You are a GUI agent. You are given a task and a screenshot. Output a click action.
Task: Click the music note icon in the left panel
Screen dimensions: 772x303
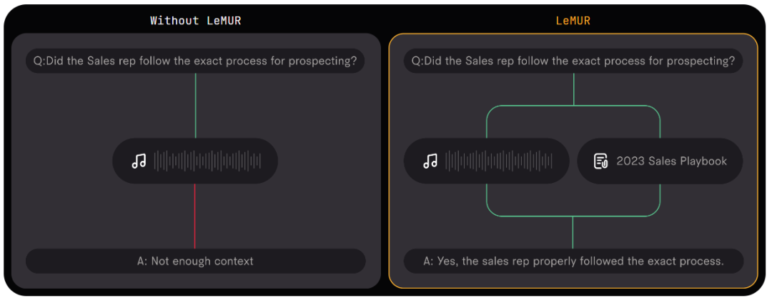(139, 162)
